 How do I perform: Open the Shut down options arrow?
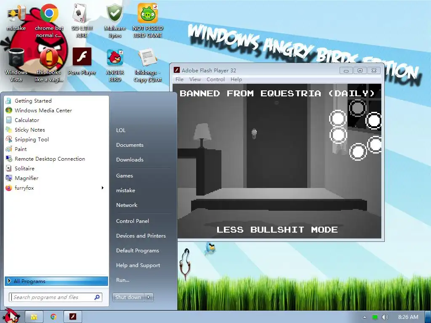(x=149, y=297)
